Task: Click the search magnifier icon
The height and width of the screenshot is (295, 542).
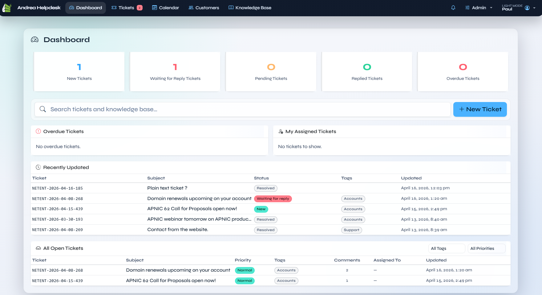Action: [x=43, y=109]
